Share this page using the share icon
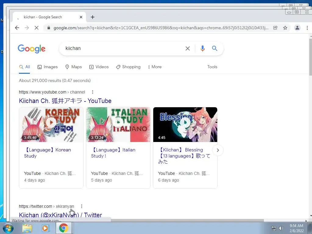Screen dimensions: 312x234 click(x=275, y=28)
